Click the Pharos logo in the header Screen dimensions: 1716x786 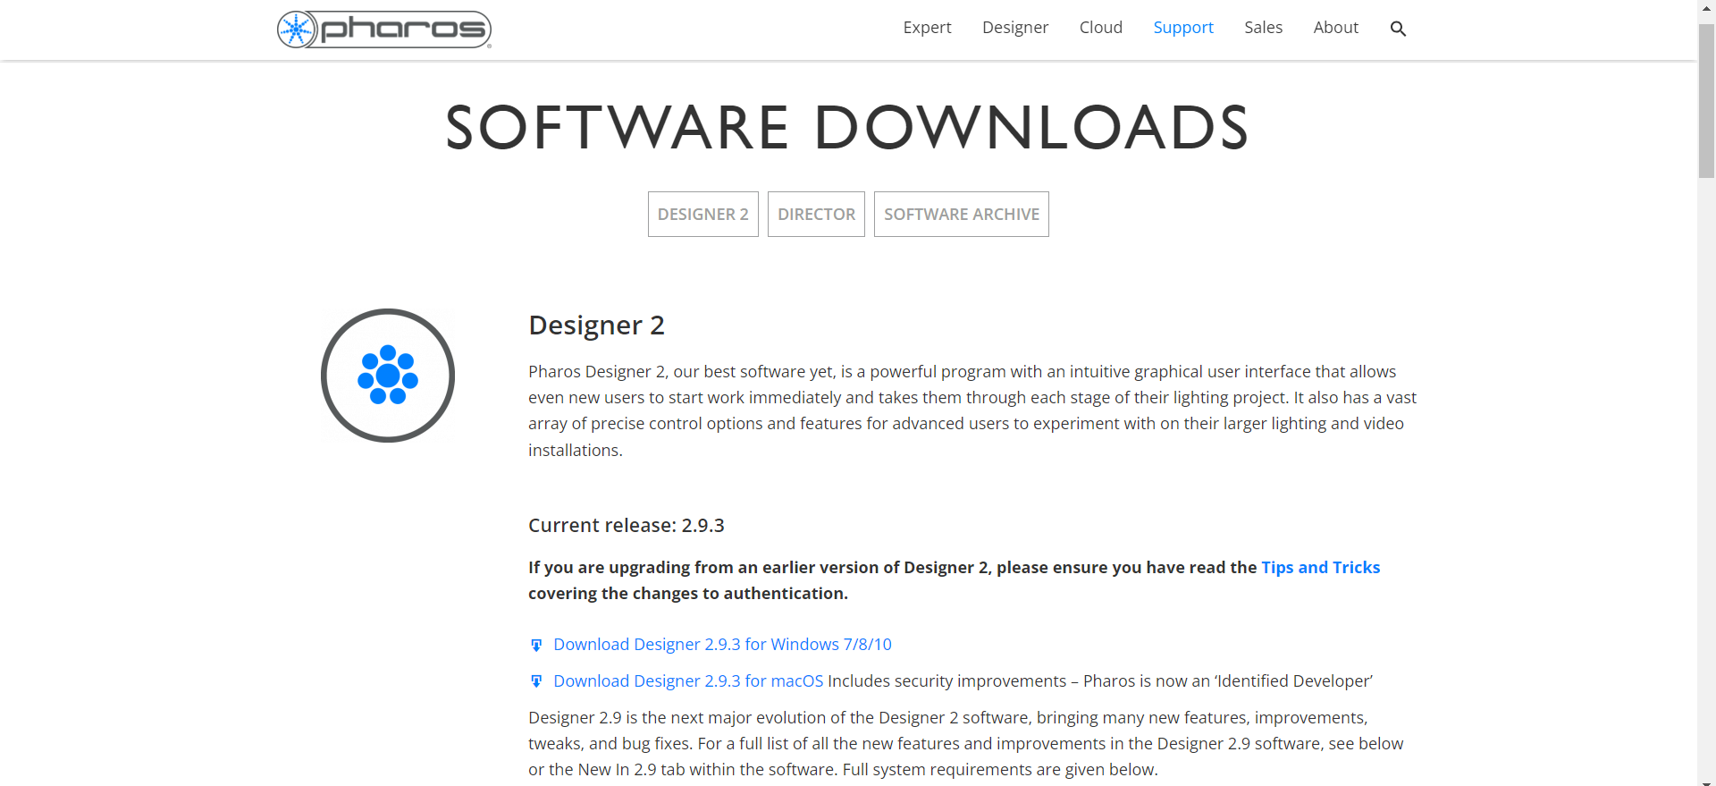[384, 30]
